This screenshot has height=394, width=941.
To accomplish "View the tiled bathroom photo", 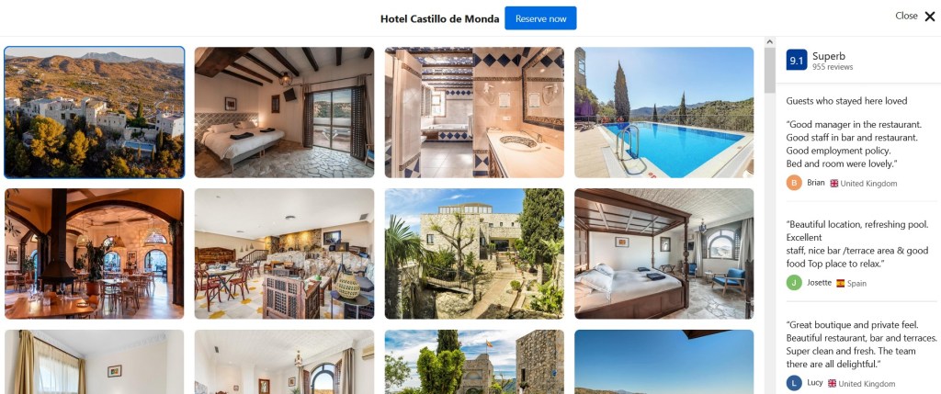I will [474, 113].
